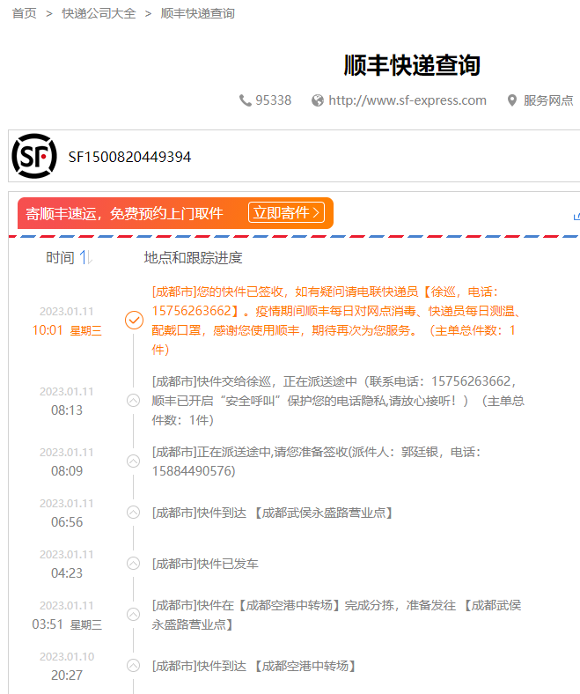The height and width of the screenshot is (694, 580).
Task: Click the 快件交给徐巡 delivery status text
Action: point(338,401)
